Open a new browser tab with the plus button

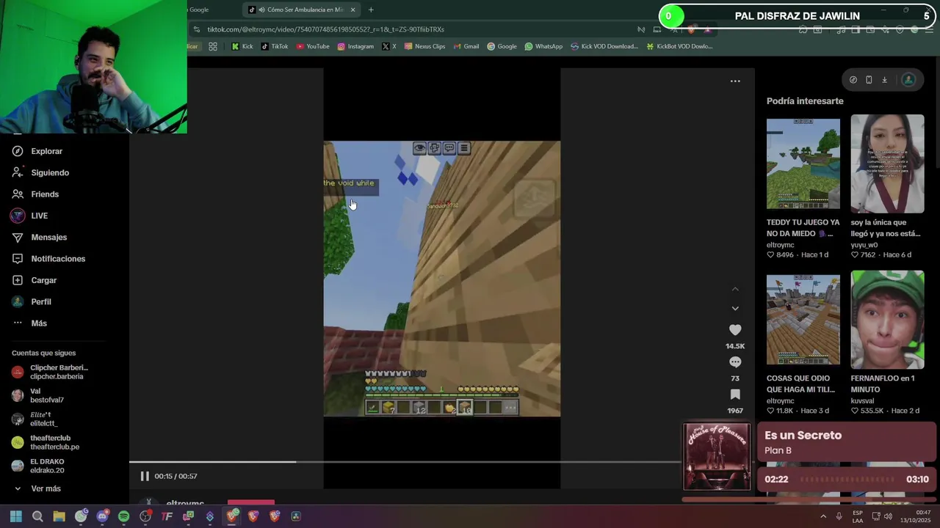click(371, 10)
